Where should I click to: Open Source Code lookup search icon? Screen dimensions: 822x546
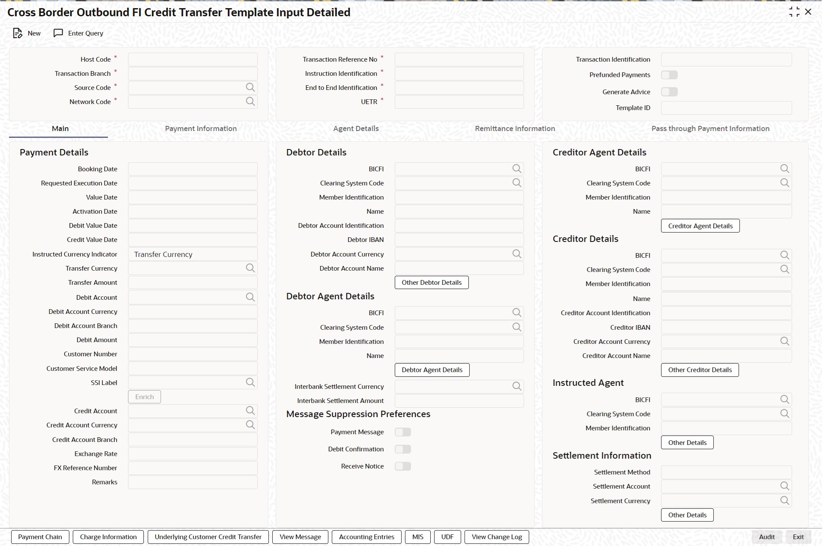tap(250, 87)
